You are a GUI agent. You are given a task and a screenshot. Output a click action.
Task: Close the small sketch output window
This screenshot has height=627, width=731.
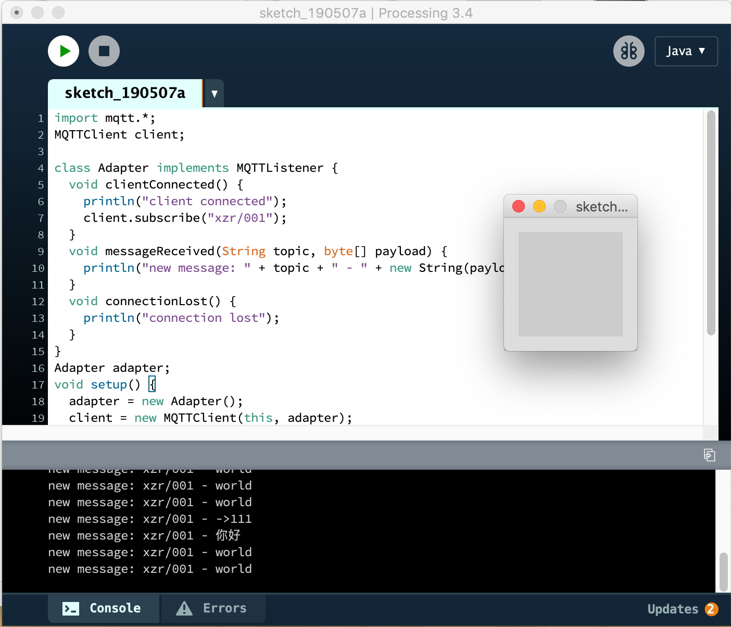point(519,207)
